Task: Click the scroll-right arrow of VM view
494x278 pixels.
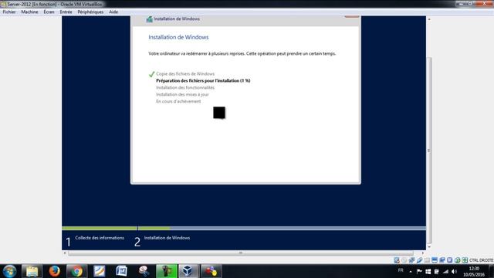Action: (x=423, y=253)
